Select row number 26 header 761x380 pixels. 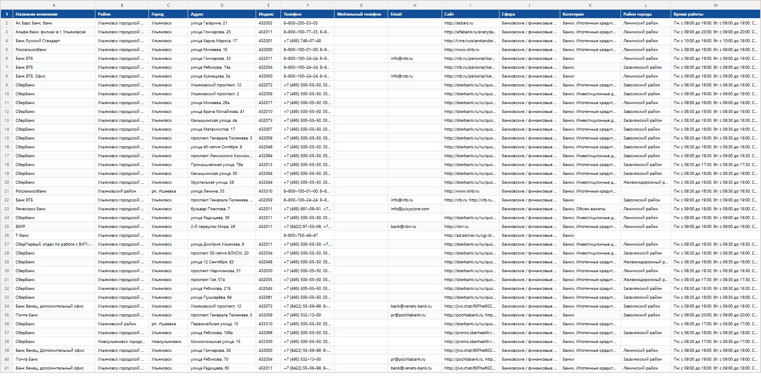pyautogui.click(x=6, y=235)
